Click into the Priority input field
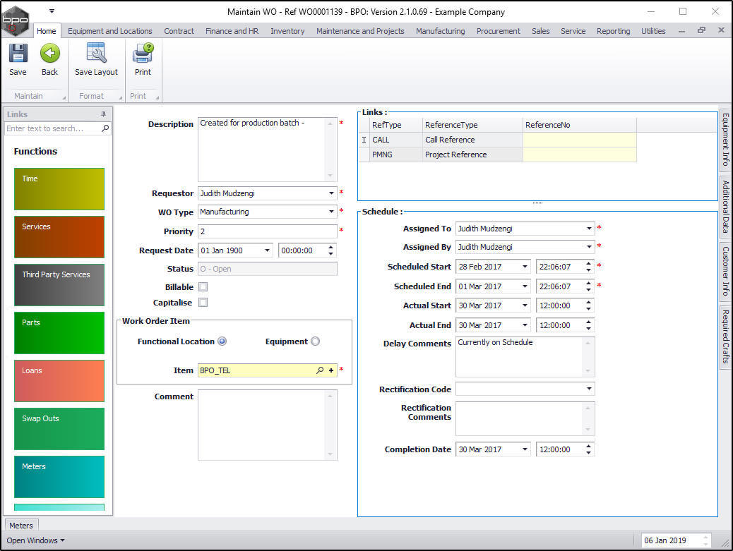Image resolution: width=733 pixels, height=551 pixels. (267, 231)
